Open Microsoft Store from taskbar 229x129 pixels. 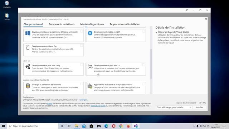92,126
